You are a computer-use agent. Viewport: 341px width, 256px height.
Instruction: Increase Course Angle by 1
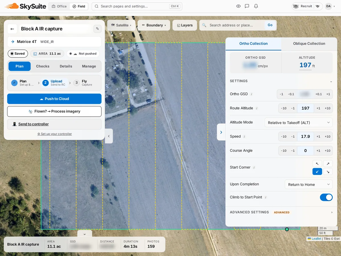coord(318,151)
